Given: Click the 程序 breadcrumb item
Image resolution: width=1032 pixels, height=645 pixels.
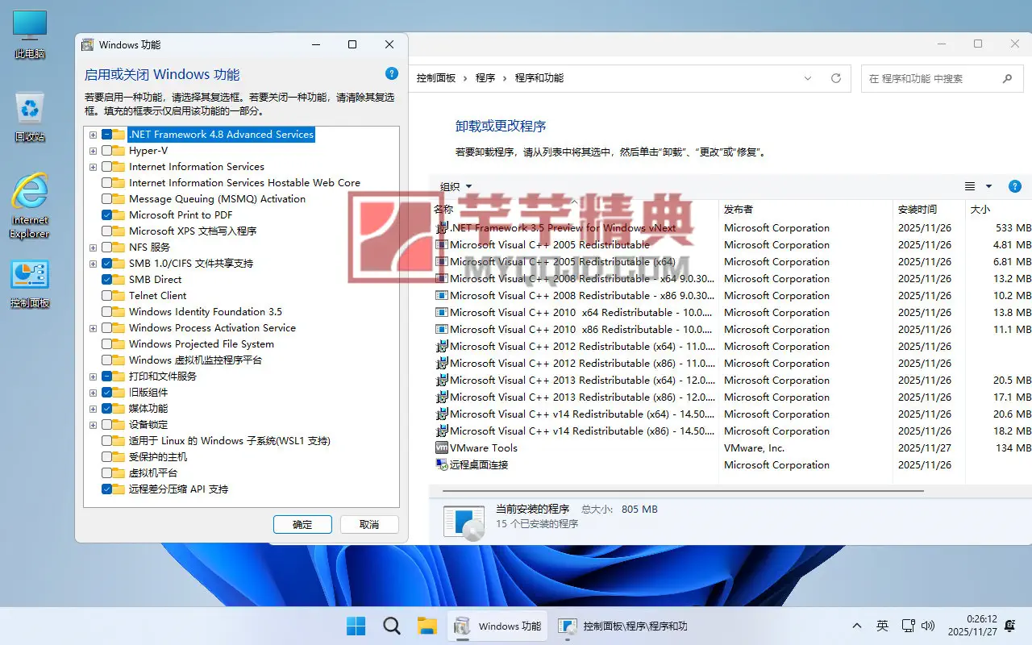Looking at the screenshot, I should point(485,78).
